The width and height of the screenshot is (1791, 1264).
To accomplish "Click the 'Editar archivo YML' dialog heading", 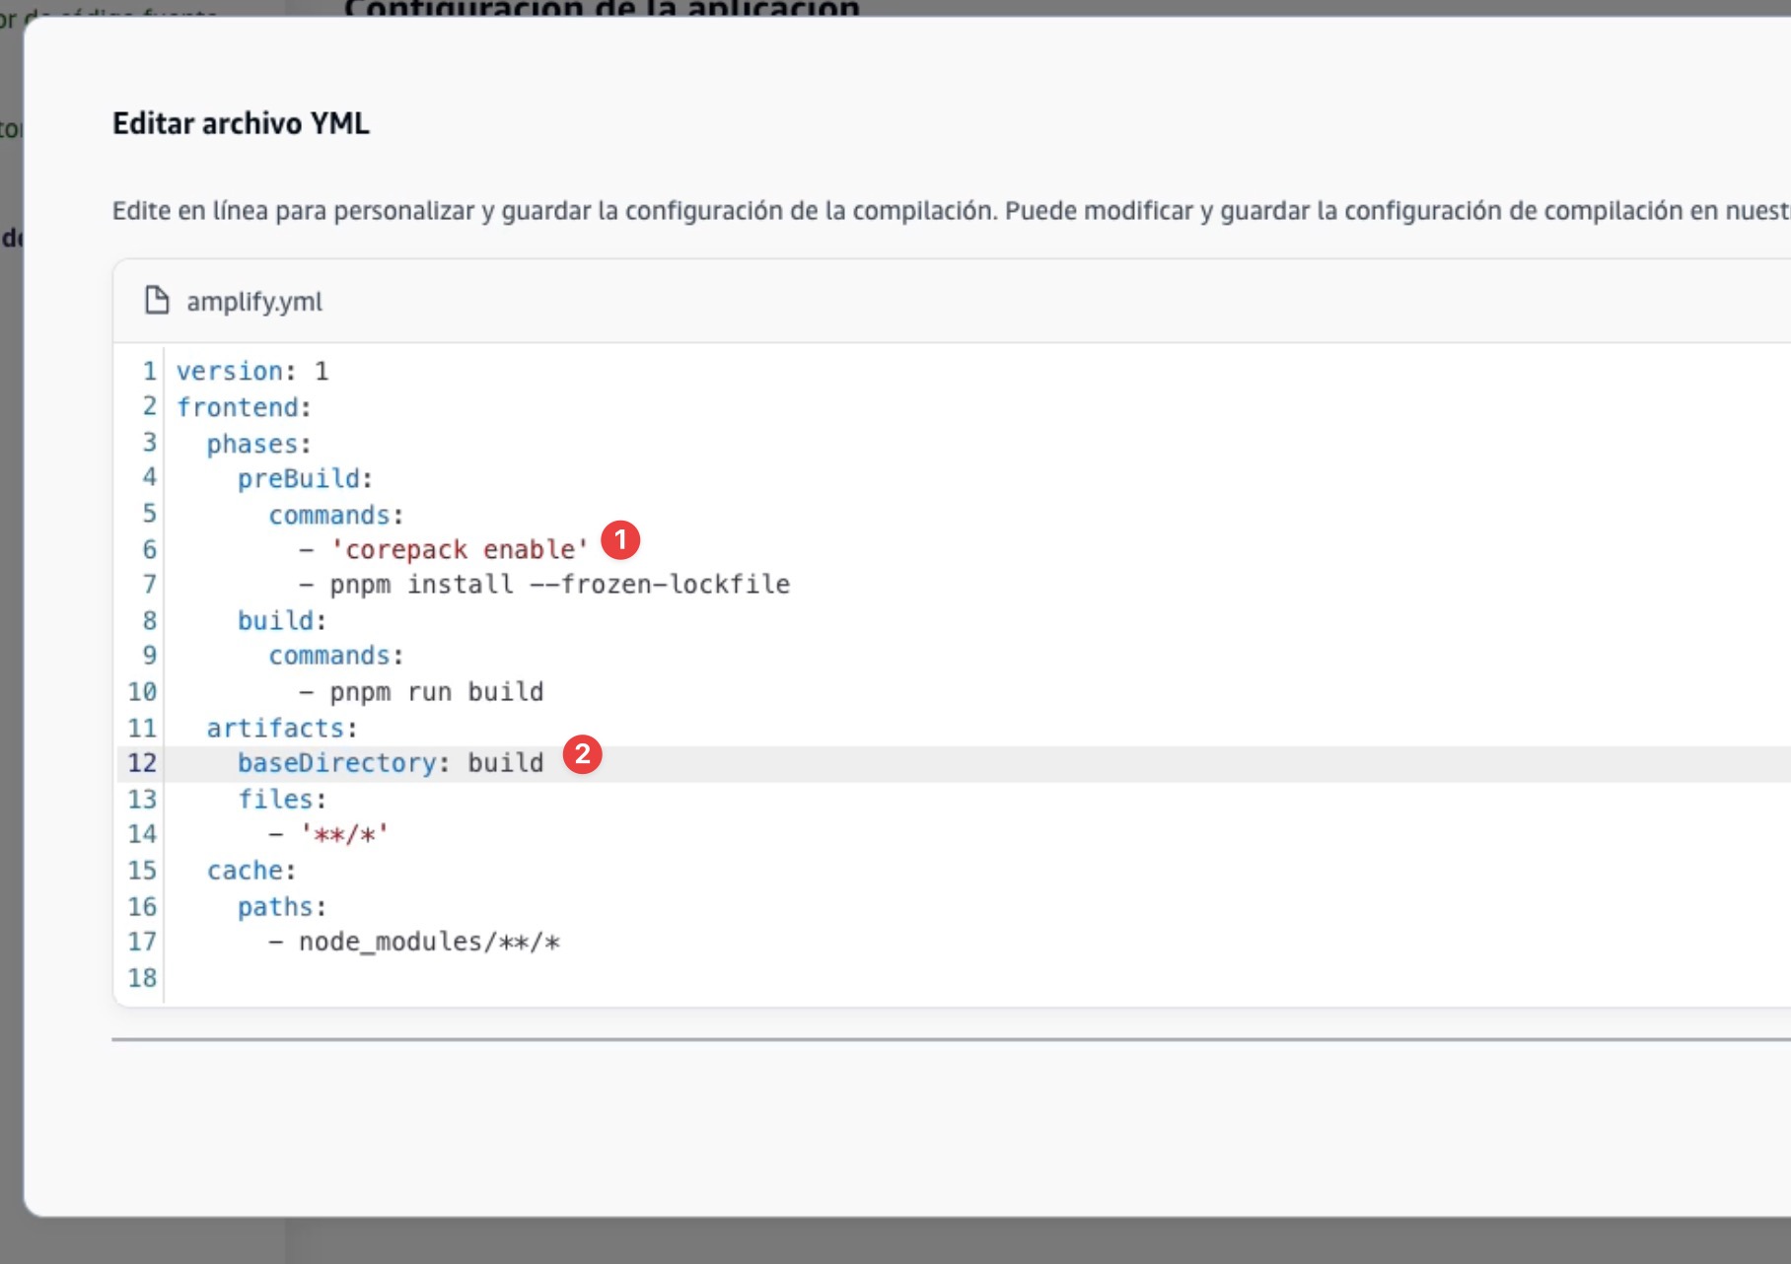I will [241, 123].
